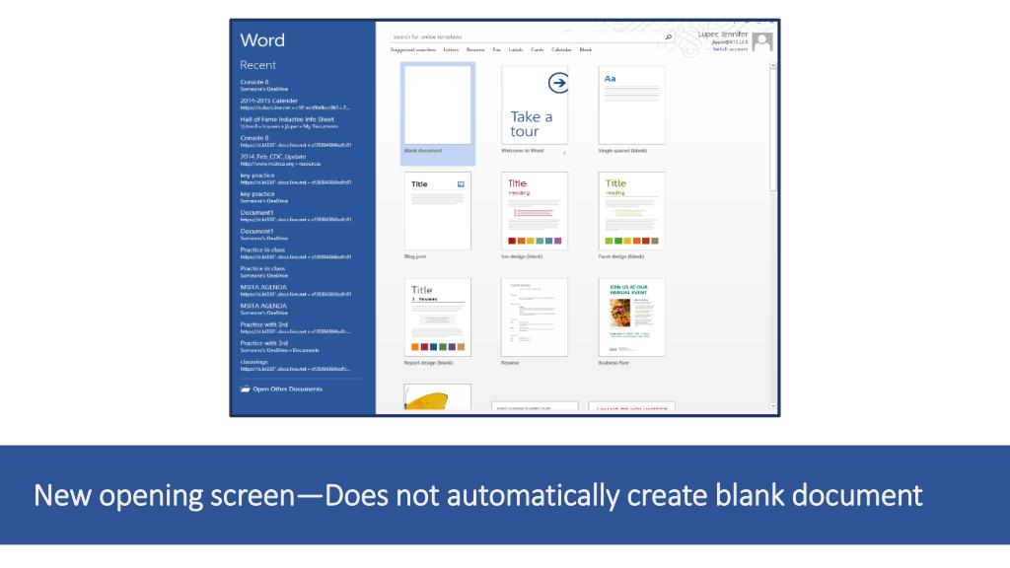This screenshot has width=1010, height=568.
Task: Choose the Resume suggested search link
Action: (475, 49)
